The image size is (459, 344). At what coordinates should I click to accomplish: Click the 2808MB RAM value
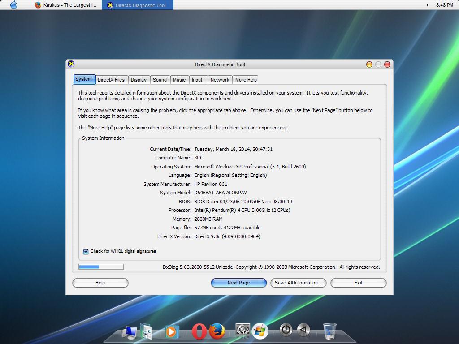[x=208, y=219]
